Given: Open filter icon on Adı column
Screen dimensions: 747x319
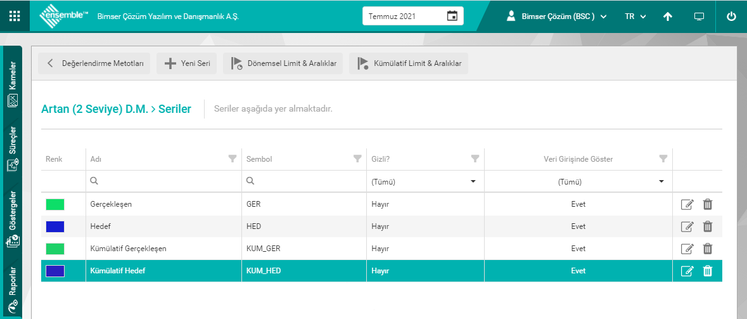Looking at the screenshot, I should tap(232, 159).
